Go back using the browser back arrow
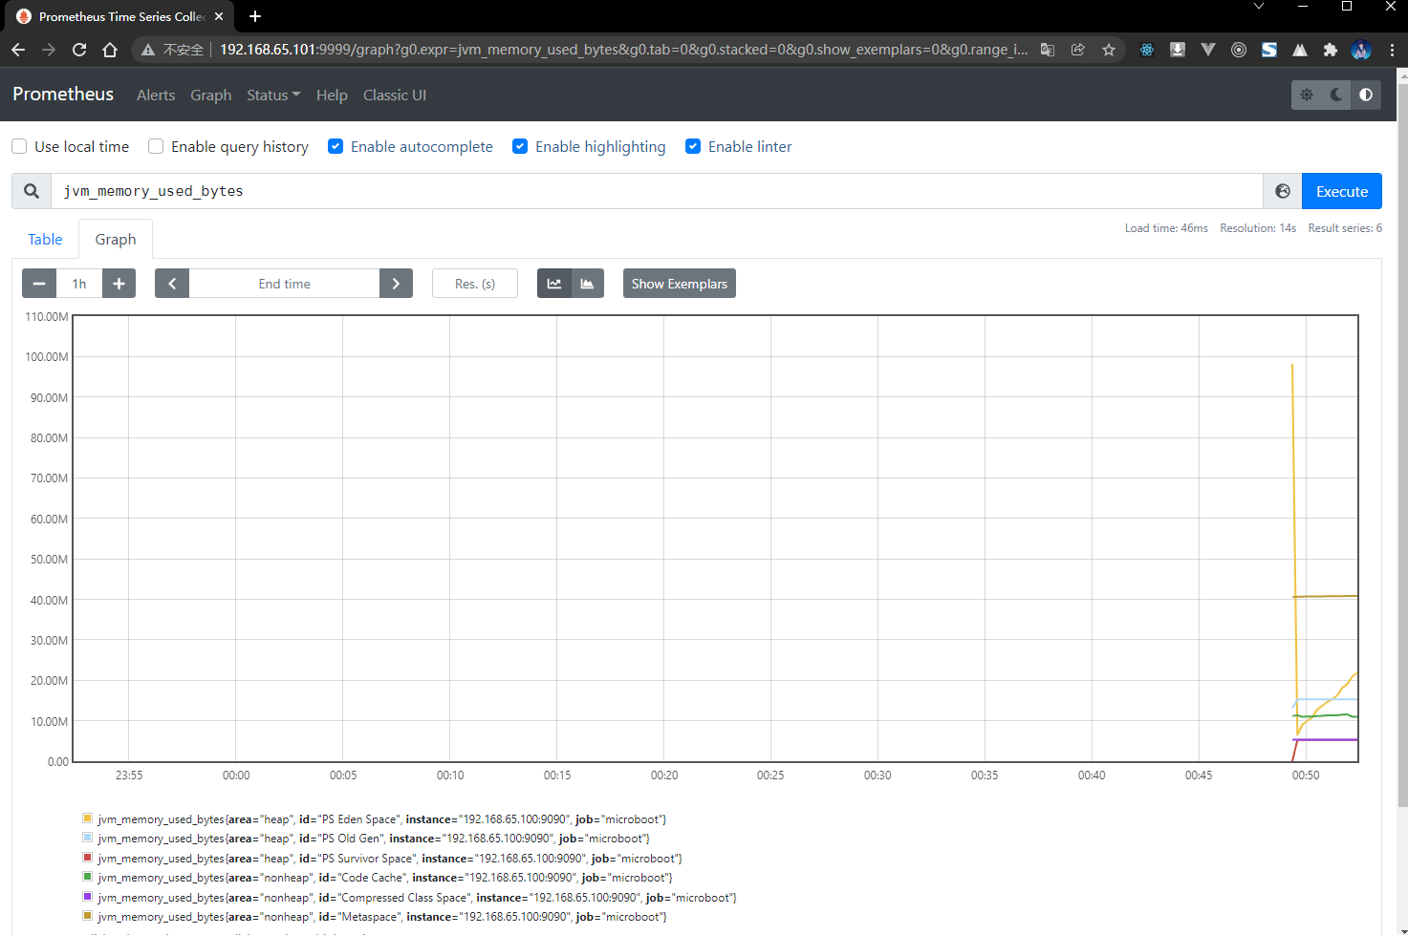 (x=18, y=50)
